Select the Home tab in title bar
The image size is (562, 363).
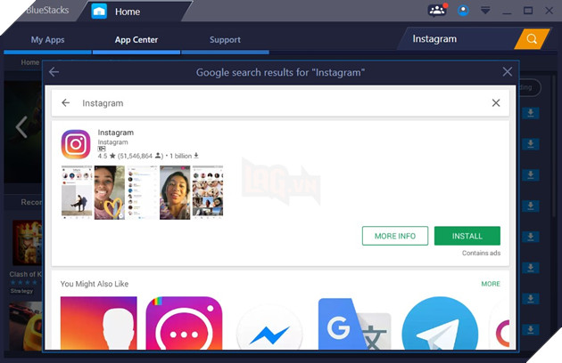pos(128,12)
